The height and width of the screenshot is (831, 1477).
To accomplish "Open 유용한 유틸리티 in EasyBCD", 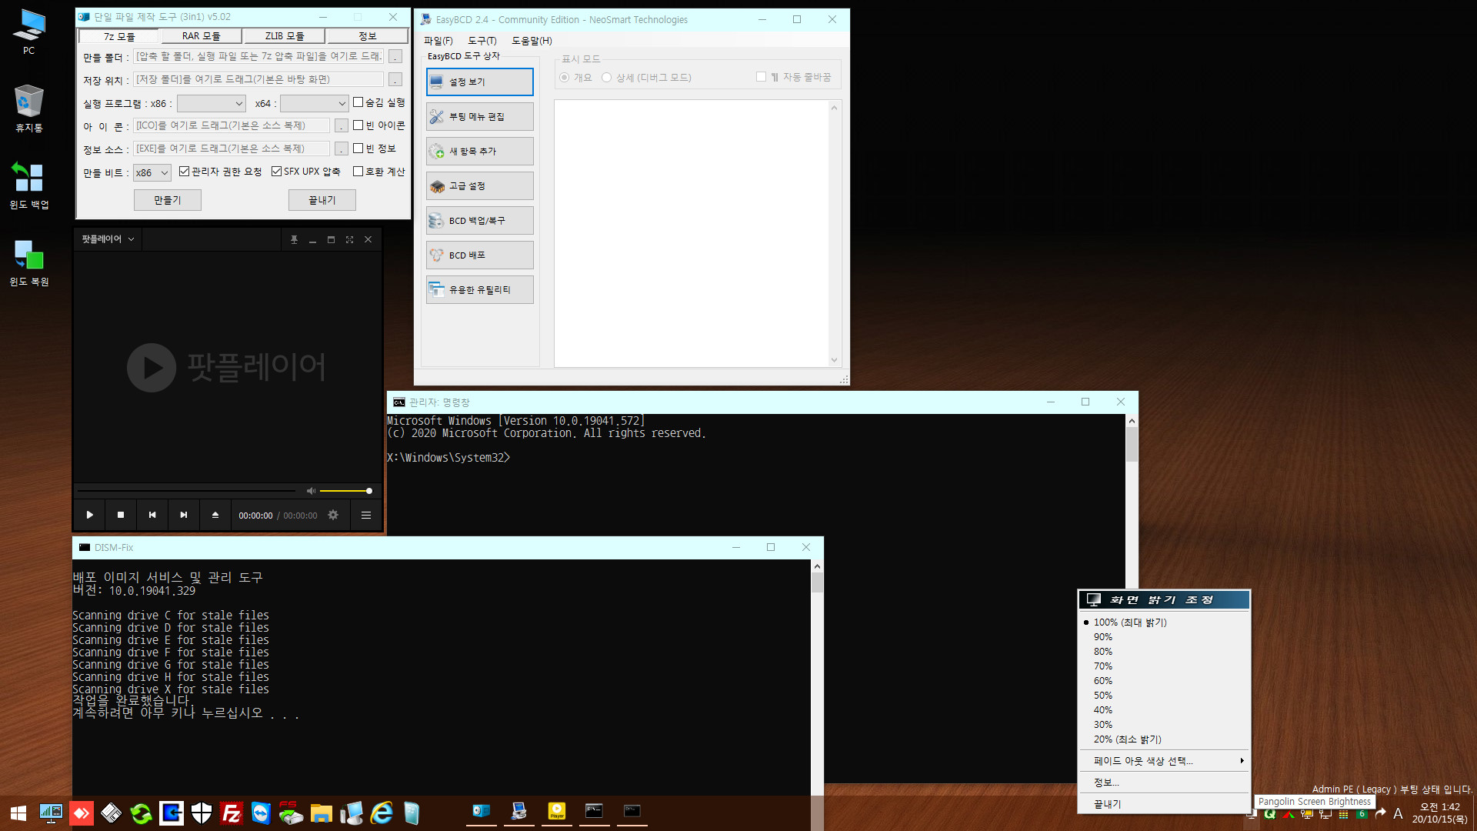I will pyautogui.click(x=479, y=289).
